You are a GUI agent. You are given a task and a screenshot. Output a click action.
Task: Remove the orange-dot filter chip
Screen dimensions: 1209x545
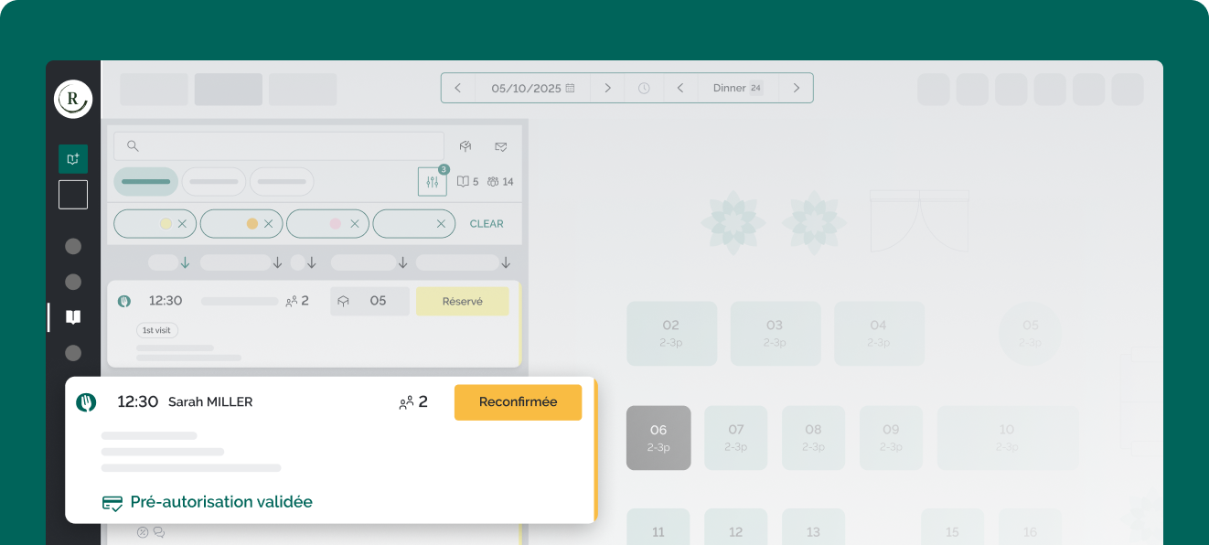pyautogui.click(x=268, y=224)
